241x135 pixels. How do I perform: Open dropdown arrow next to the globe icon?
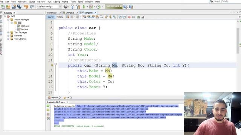click(x=69, y=7)
